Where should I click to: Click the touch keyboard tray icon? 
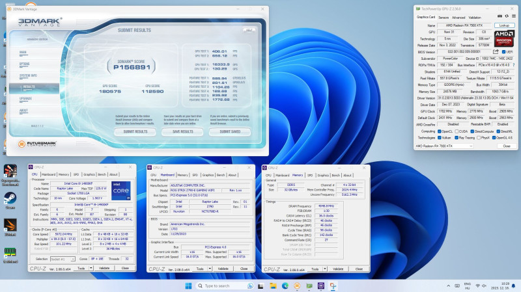(457, 285)
